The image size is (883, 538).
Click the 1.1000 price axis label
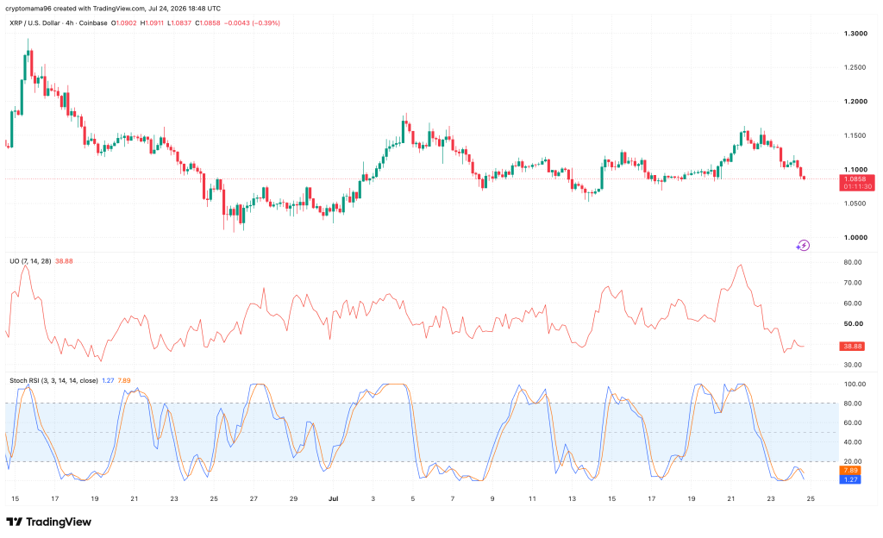pyautogui.click(x=855, y=169)
